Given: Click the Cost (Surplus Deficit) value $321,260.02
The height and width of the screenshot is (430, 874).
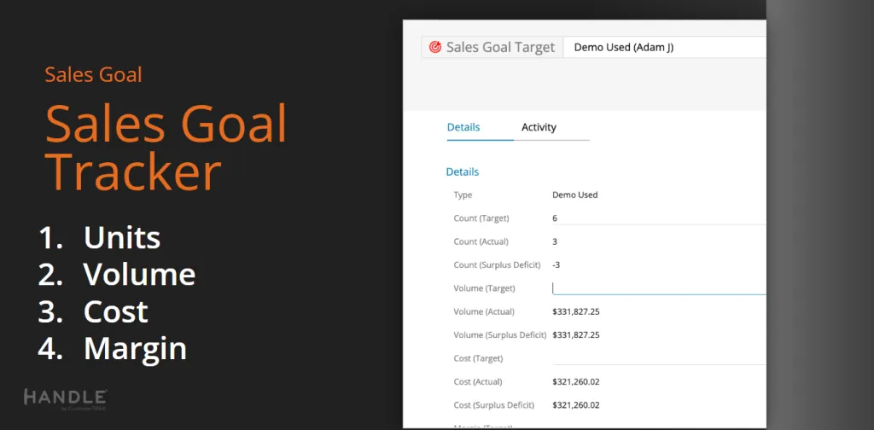Looking at the screenshot, I should (x=576, y=405).
